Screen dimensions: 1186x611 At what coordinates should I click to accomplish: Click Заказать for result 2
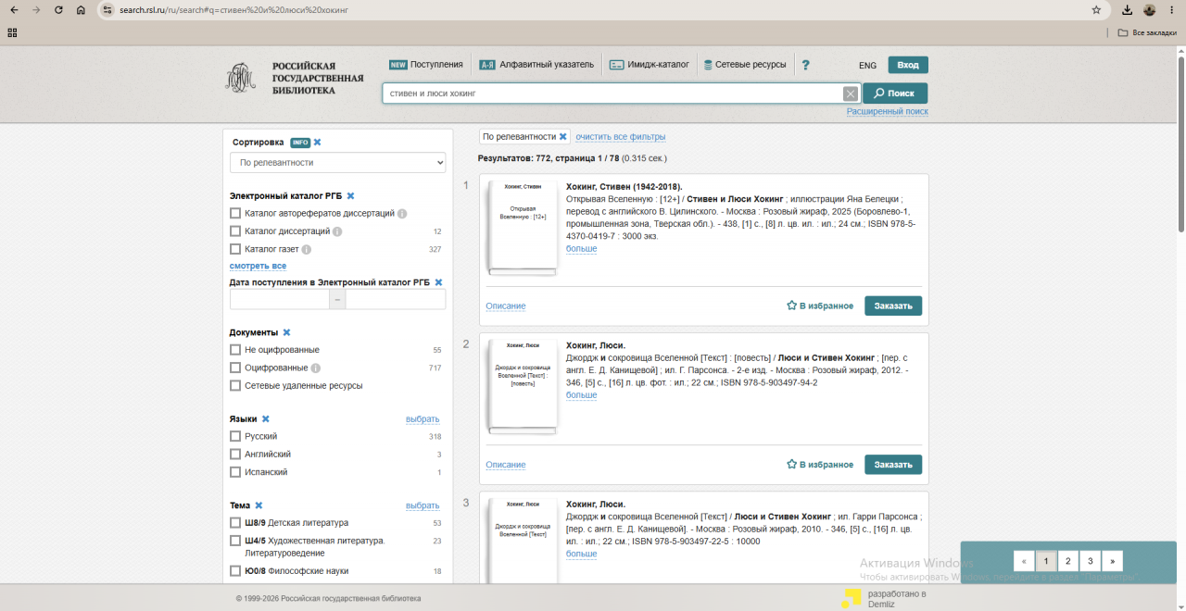coord(893,465)
